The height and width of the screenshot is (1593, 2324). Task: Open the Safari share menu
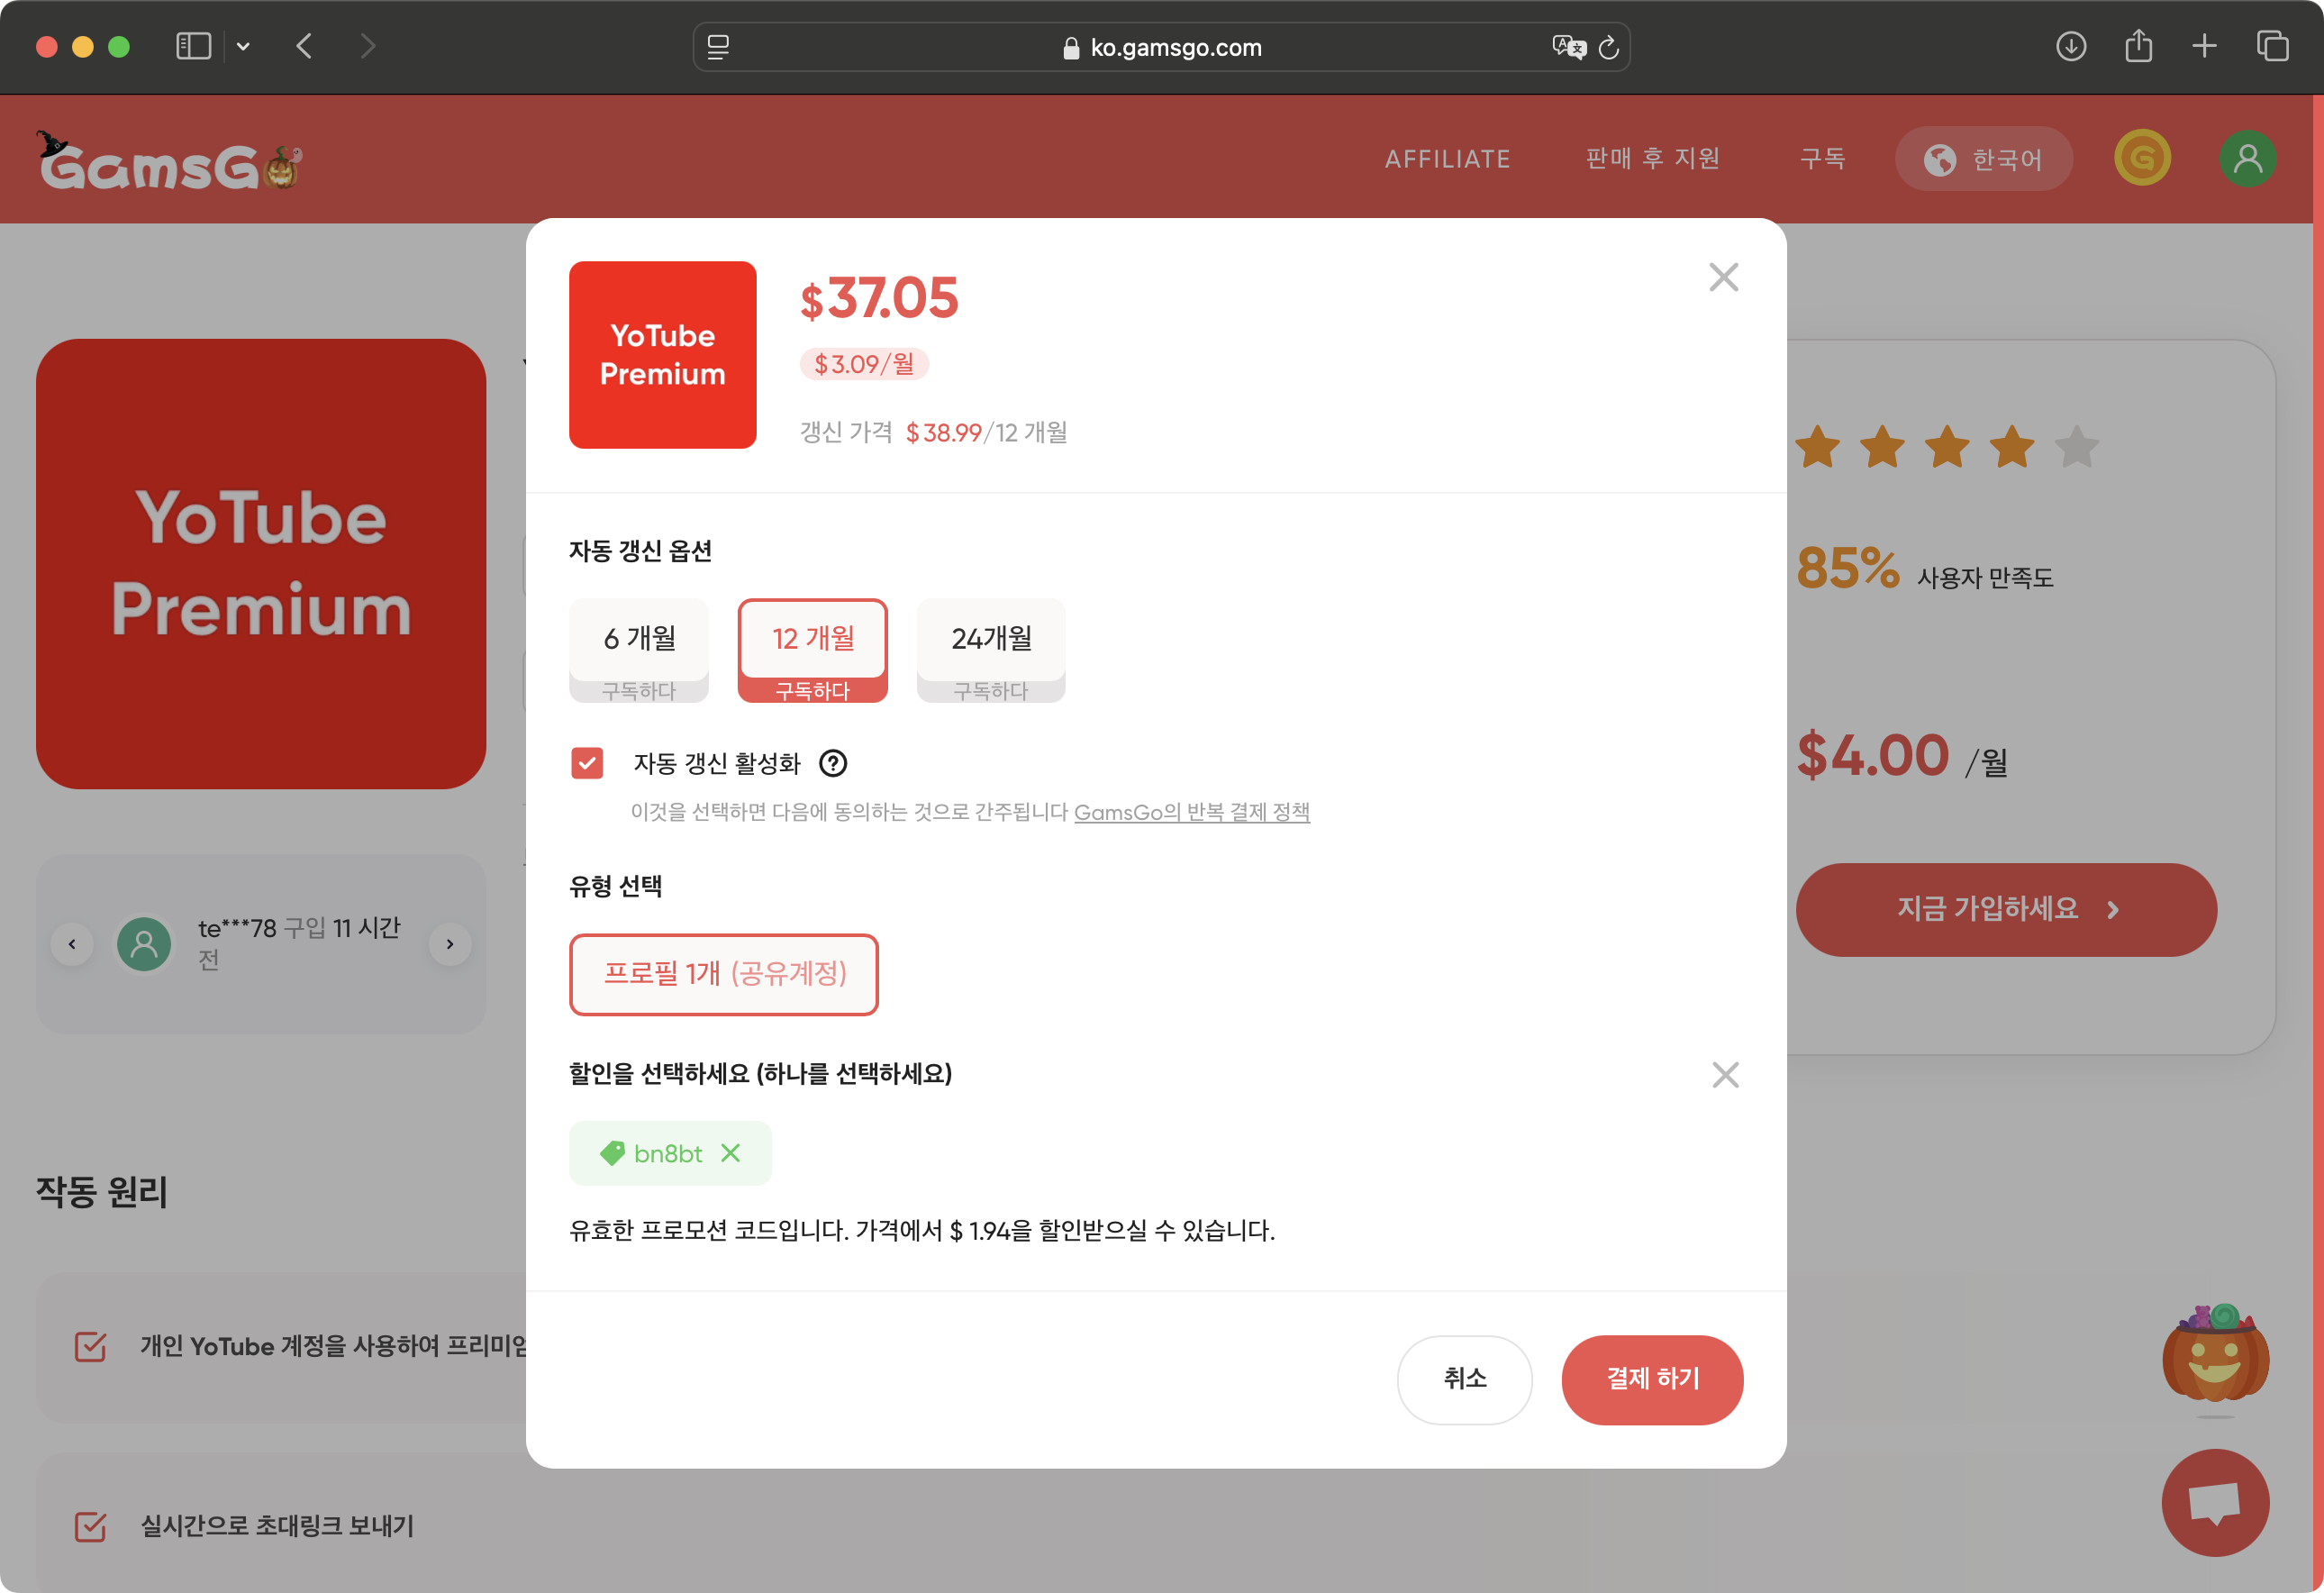click(x=2138, y=46)
